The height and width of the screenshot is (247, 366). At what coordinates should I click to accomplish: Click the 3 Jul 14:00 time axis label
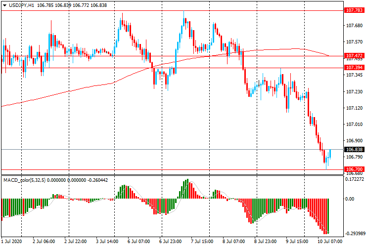pyautogui.click(x=107, y=243)
